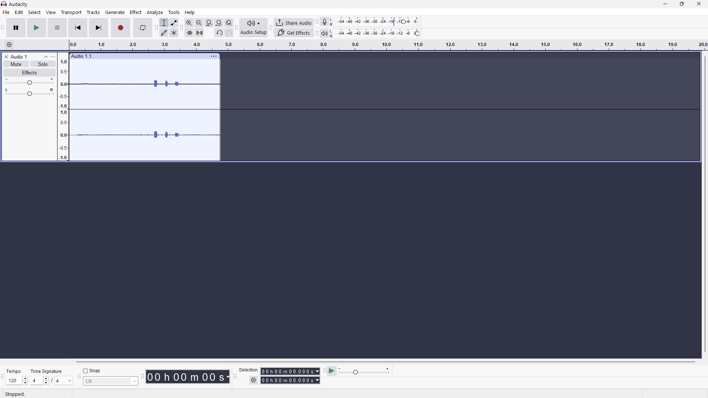The image size is (708, 398).
Task: Solo the Audio 1 track
Action: click(43, 64)
